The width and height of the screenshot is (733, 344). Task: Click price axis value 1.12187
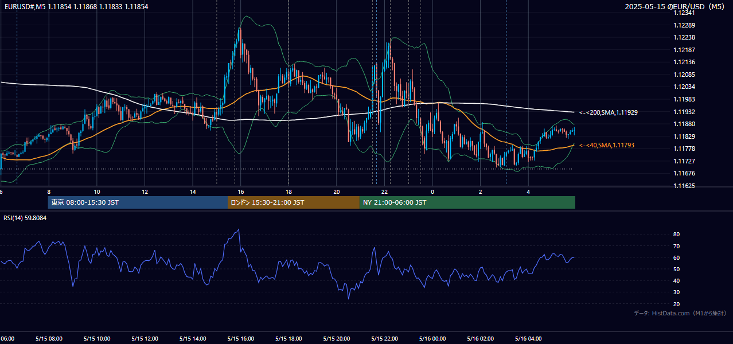(685, 50)
